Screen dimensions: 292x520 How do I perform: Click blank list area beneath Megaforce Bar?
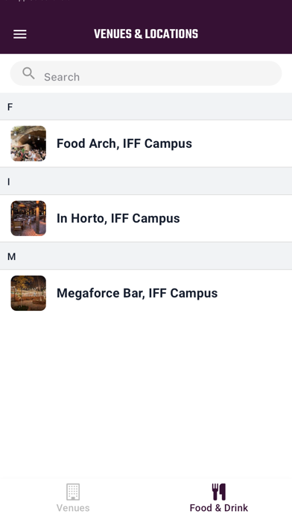(146, 394)
